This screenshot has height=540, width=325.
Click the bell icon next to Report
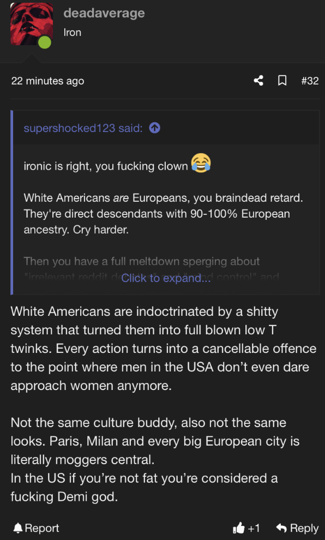[18, 527]
